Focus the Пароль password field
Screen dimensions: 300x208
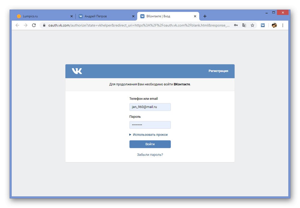[150, 125]
